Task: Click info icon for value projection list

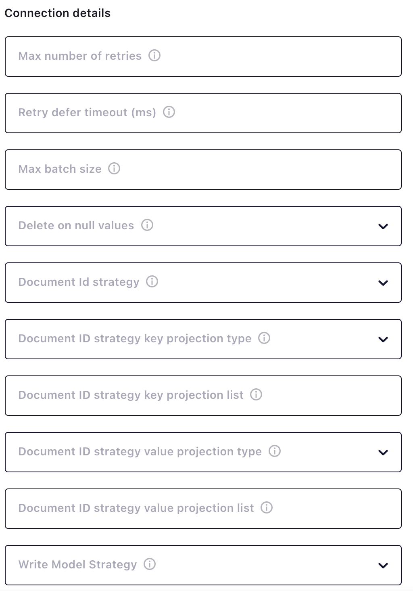Action: (x=267, y=507)
